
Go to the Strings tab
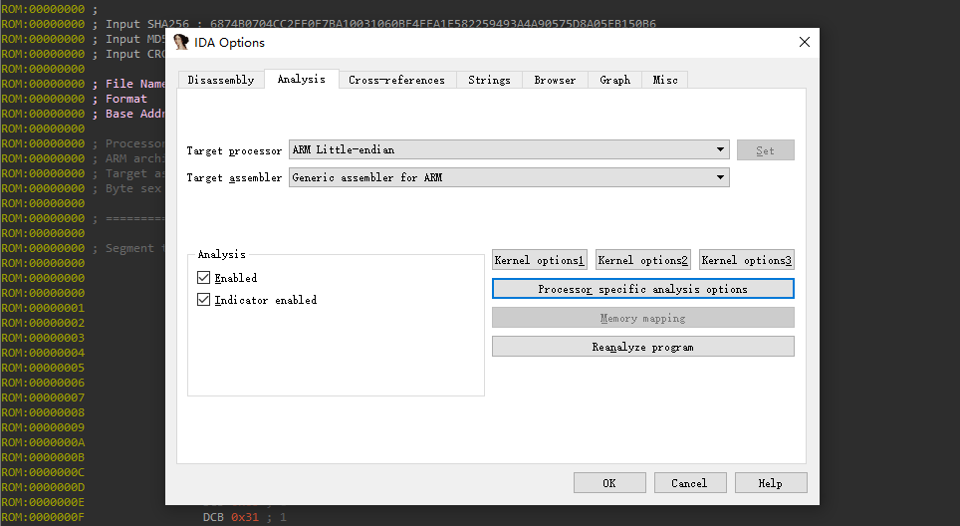(x=489, y=80)
